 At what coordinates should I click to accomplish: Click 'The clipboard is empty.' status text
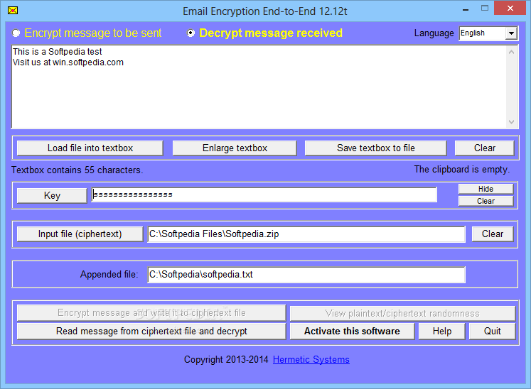click(x=462, y=169)
